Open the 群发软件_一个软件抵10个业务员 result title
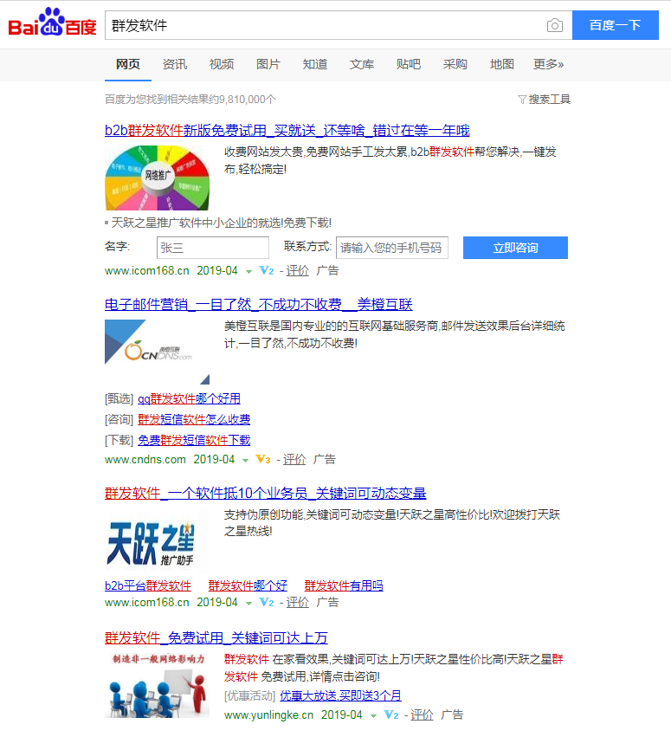Viewport: 671px width, 737px height. [x=266, y=494]
